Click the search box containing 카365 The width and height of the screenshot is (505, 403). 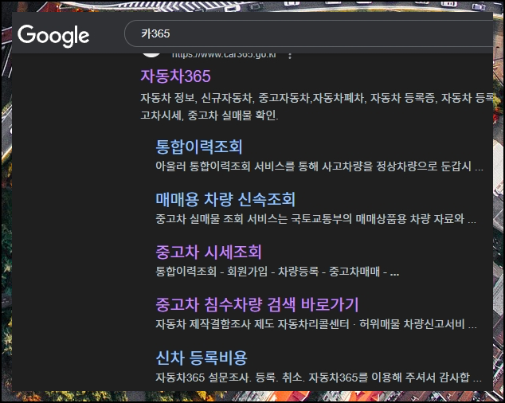[x=308, y=33]
